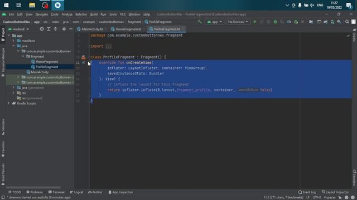Open the app run configuration dropdown
The height and width of the screenshot is (200, 357).
pyautogui.click(x=214, y=22)
